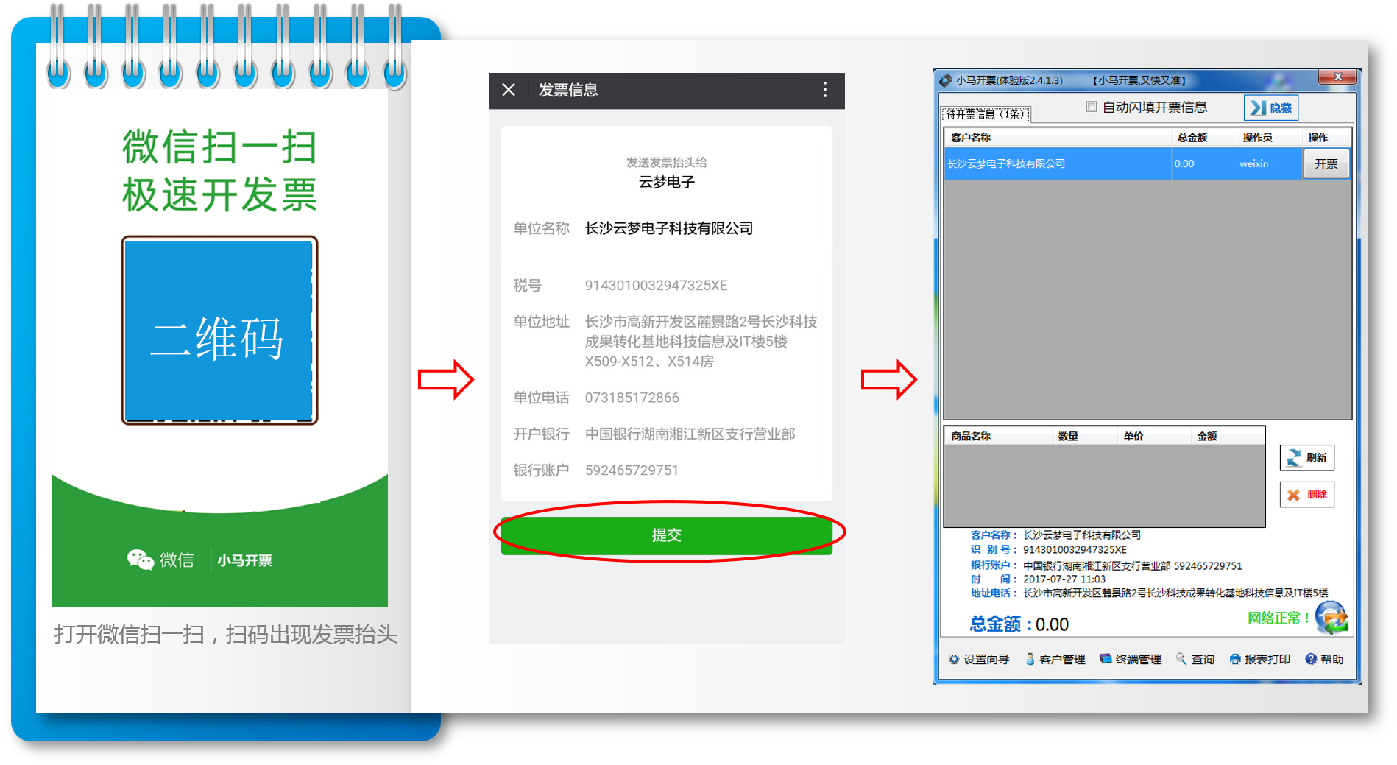Close the 小马开票 window

pyautogui.click(x=1337, y=77)
